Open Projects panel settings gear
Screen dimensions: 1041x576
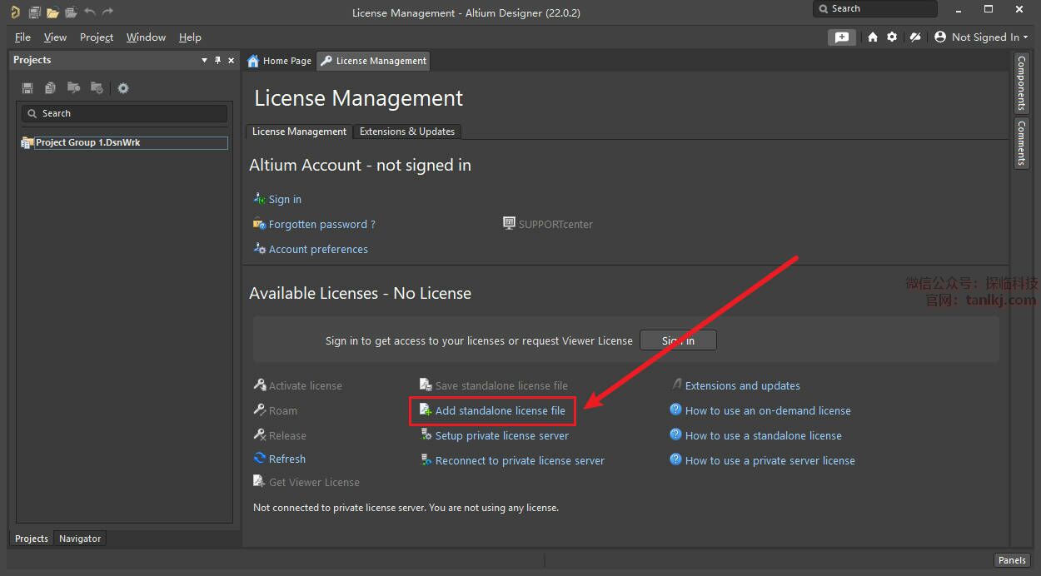[123, 88]
